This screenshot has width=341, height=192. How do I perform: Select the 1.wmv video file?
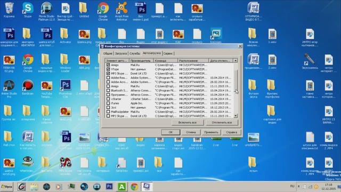point(272,36)
